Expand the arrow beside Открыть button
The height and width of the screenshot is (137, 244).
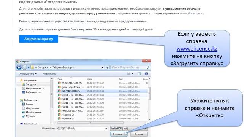126,134
